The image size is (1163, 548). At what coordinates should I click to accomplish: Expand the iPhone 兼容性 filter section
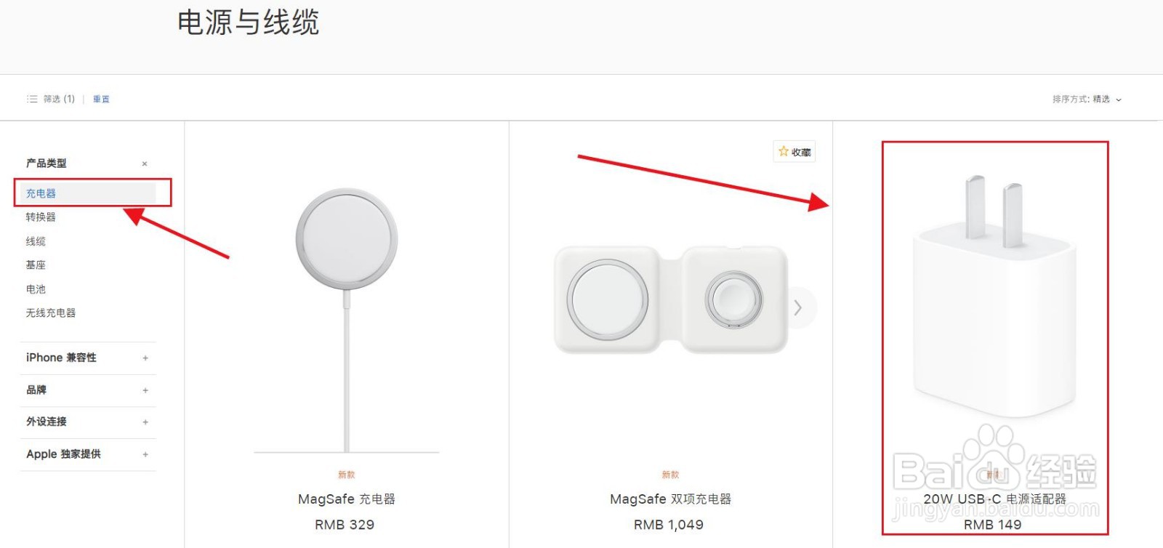point(145,358)
